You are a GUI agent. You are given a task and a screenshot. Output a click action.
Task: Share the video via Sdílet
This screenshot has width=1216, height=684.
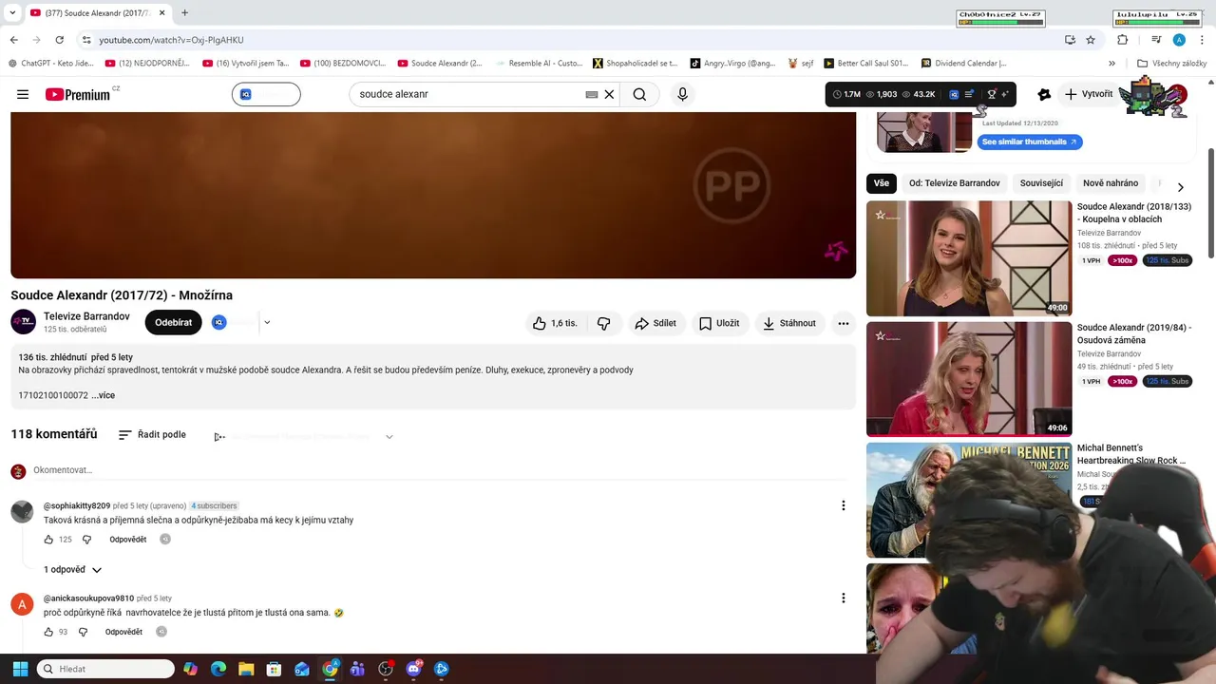[x=655, y=323]
